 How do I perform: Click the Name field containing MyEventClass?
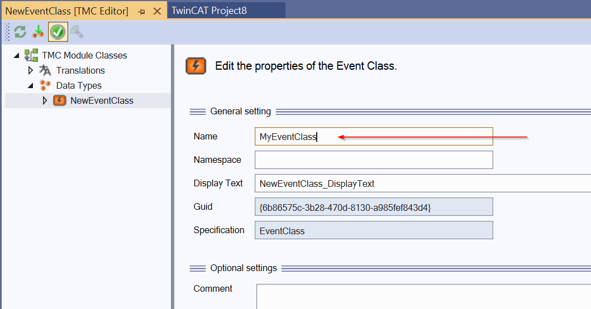click(x=374, y=136)
